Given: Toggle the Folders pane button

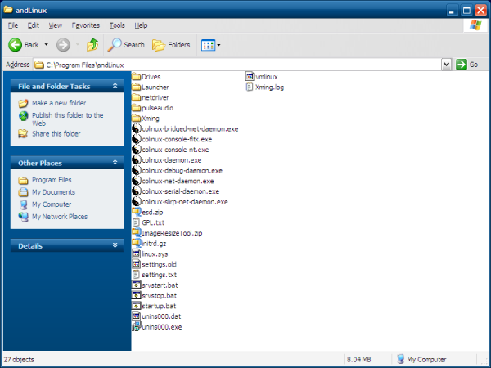Looking at the screenshot, I should click(x=171, y=45).
